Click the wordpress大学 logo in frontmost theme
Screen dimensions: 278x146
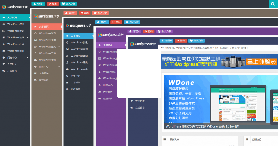tap(143, 44)
